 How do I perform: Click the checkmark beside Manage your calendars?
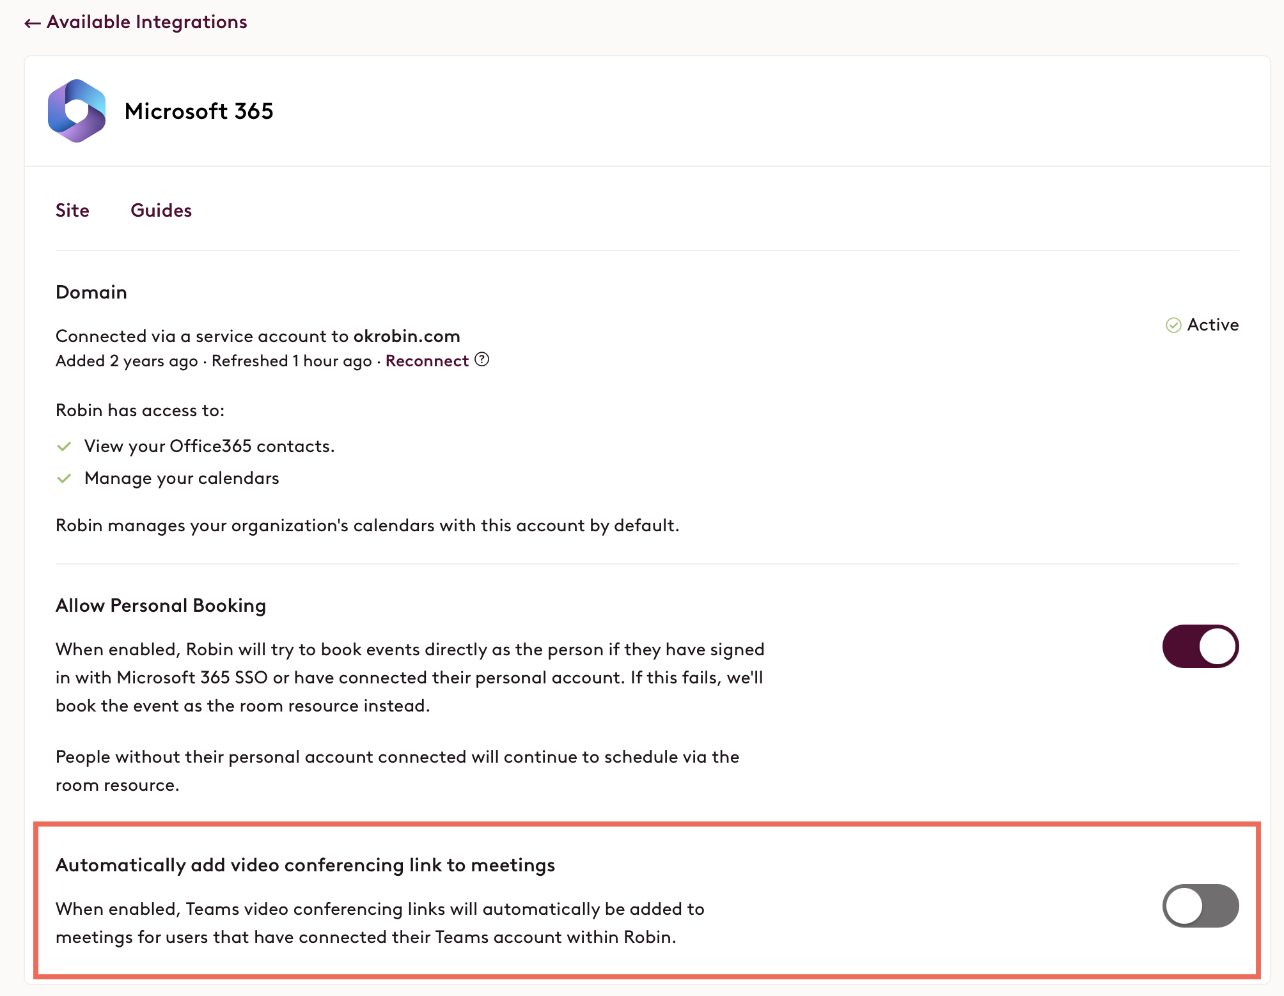click(64, 478)
